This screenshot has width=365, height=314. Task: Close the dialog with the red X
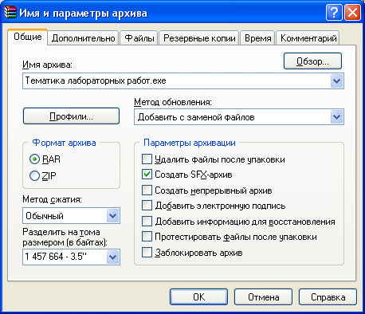[x=352, y=12]
